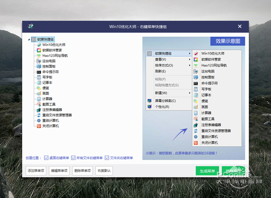Select 个性化(R) text in the preview menu
Viewport: 271px width, 198px height.
coord(162,107)
